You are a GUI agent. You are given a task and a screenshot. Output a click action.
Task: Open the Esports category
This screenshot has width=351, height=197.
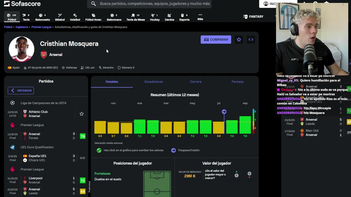(x=184, y=17)
